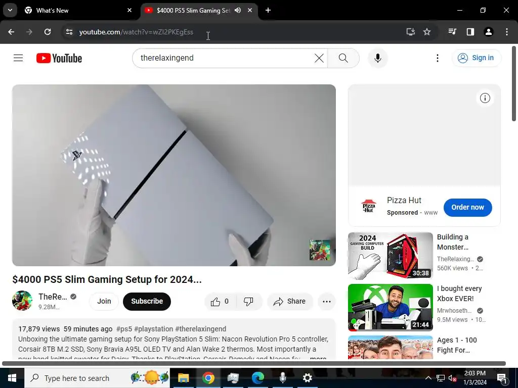Run search with magnifier button
This screenshot has height=388, width=518.
click(x=343, y=58)
